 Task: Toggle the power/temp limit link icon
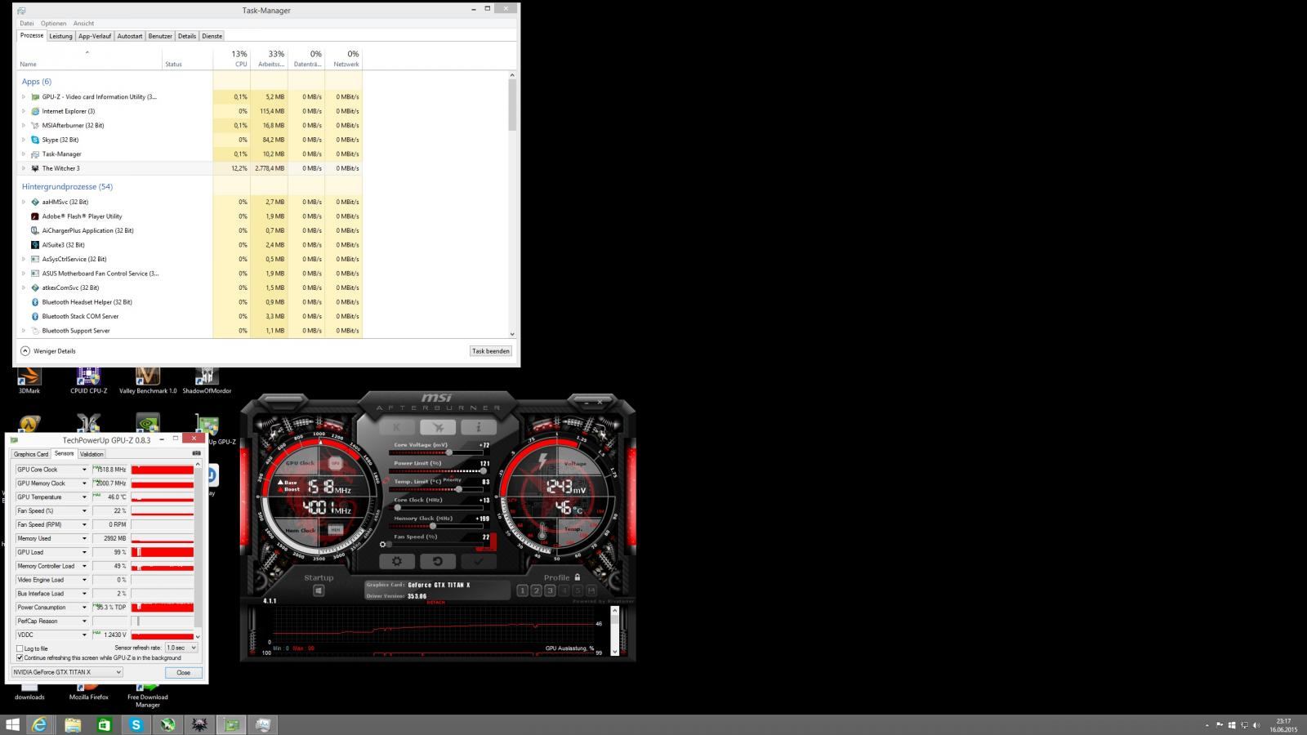pos(386,481)
